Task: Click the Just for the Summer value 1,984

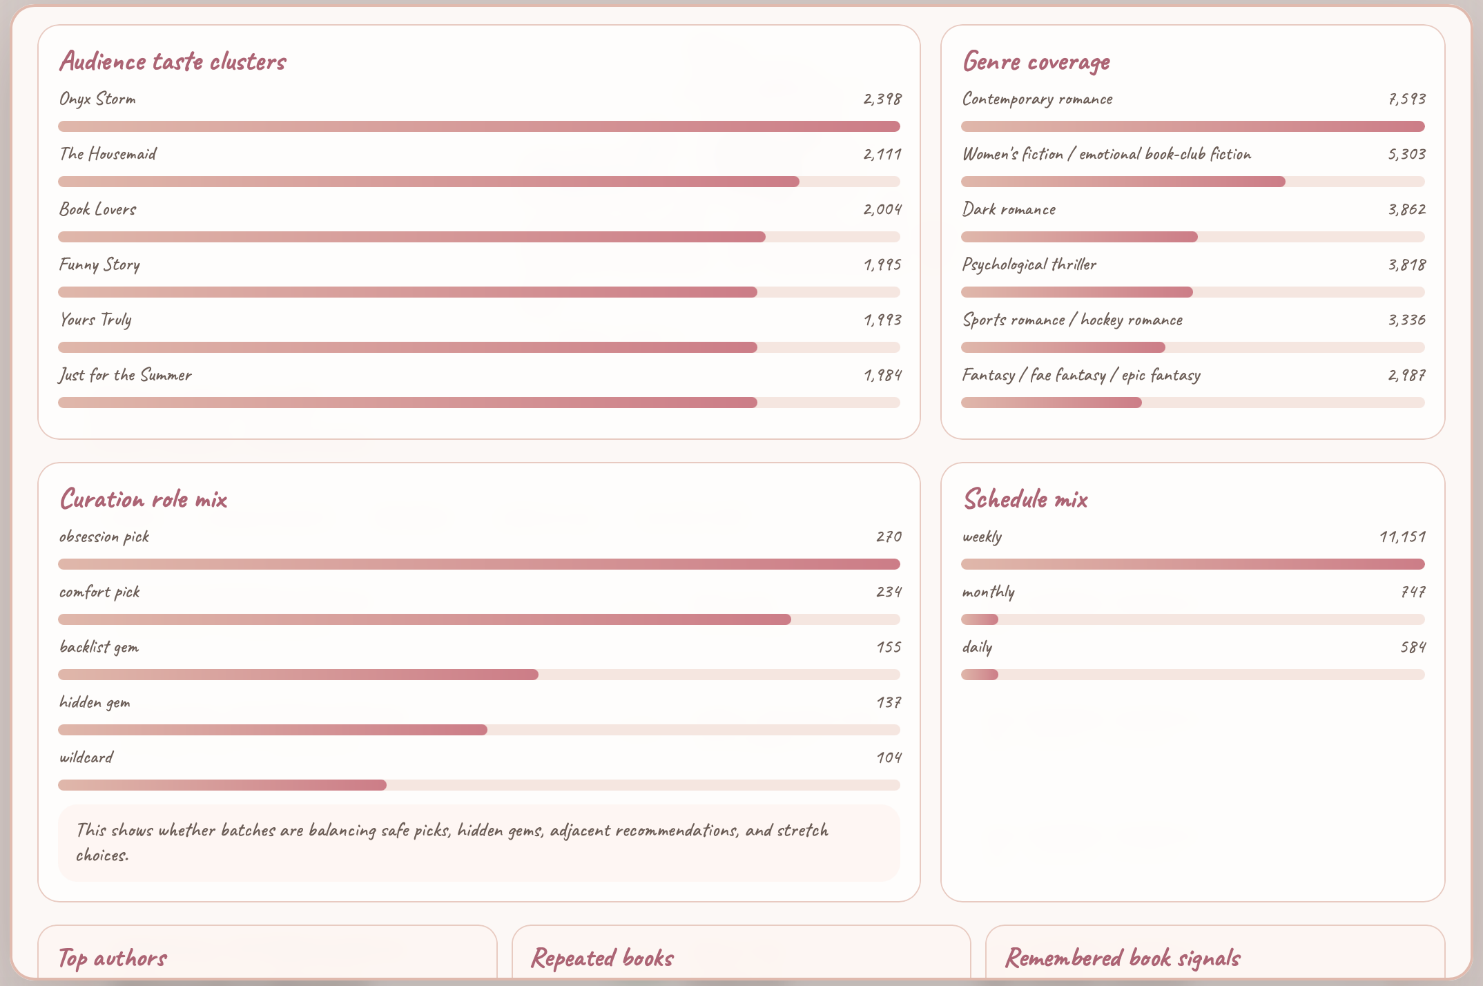Action: point(882,375)
